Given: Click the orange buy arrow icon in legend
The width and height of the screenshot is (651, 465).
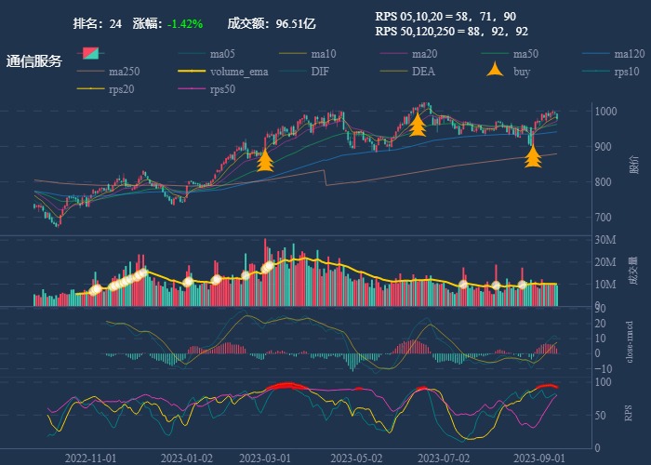Looking at the screenshot, I should 497,71.
